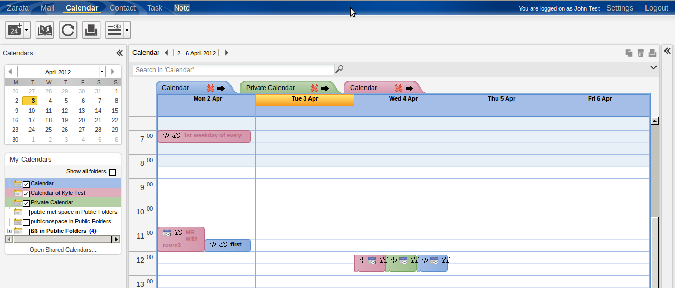Click the print icon above calendar
Viewport: 675px width, 288px height.
coord(652,53)
